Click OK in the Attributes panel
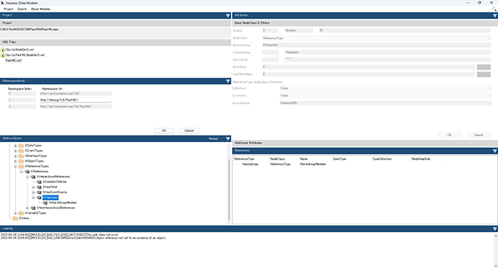The image size is (498, 268). click(450, 135)
